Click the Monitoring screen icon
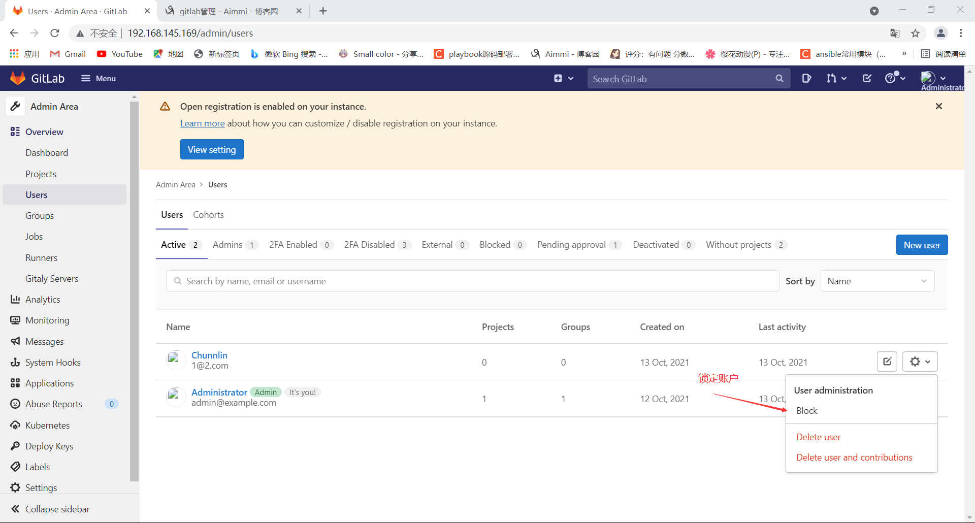 (x=15, y=320)
